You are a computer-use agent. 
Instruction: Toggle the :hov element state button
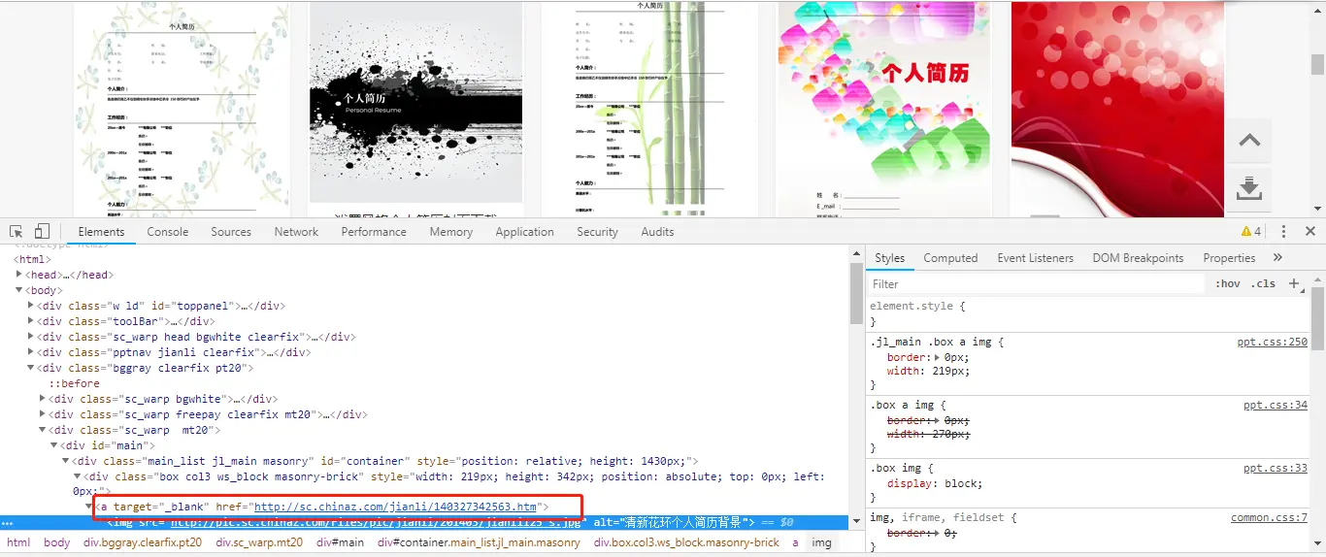pos(1228,284)
